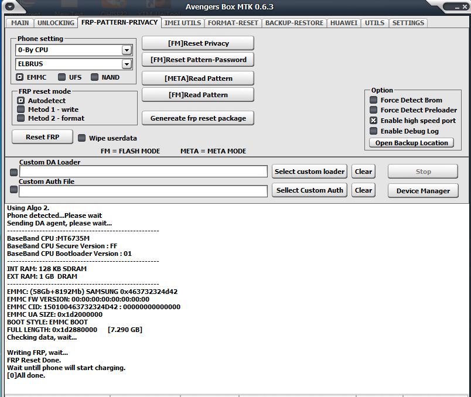Click log line 'Using Algo 2.'
The height and width of the screenshot is (397, 471).
(28, 208)
